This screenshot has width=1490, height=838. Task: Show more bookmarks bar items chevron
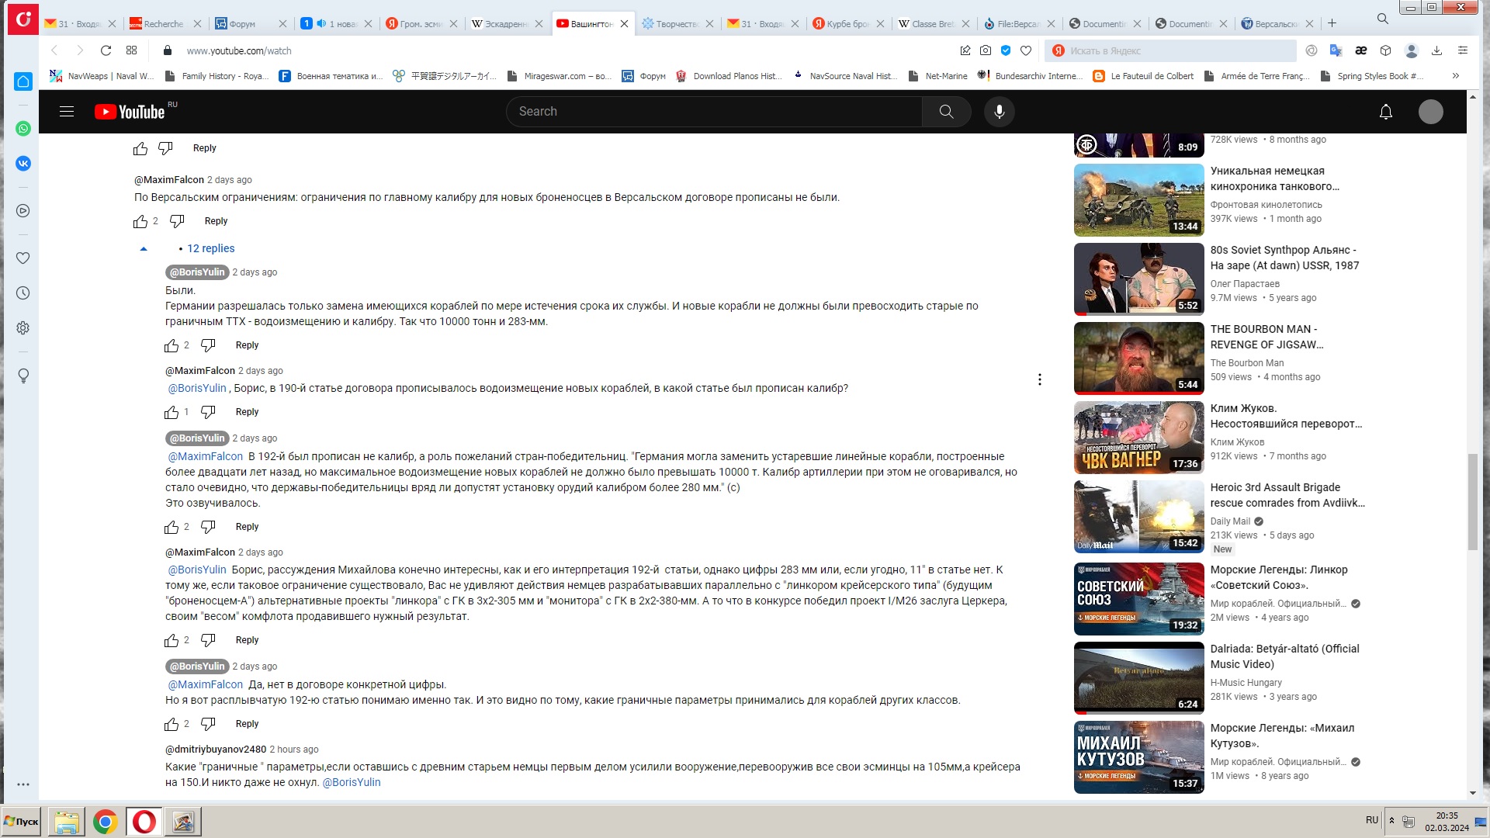[1456, 76]
